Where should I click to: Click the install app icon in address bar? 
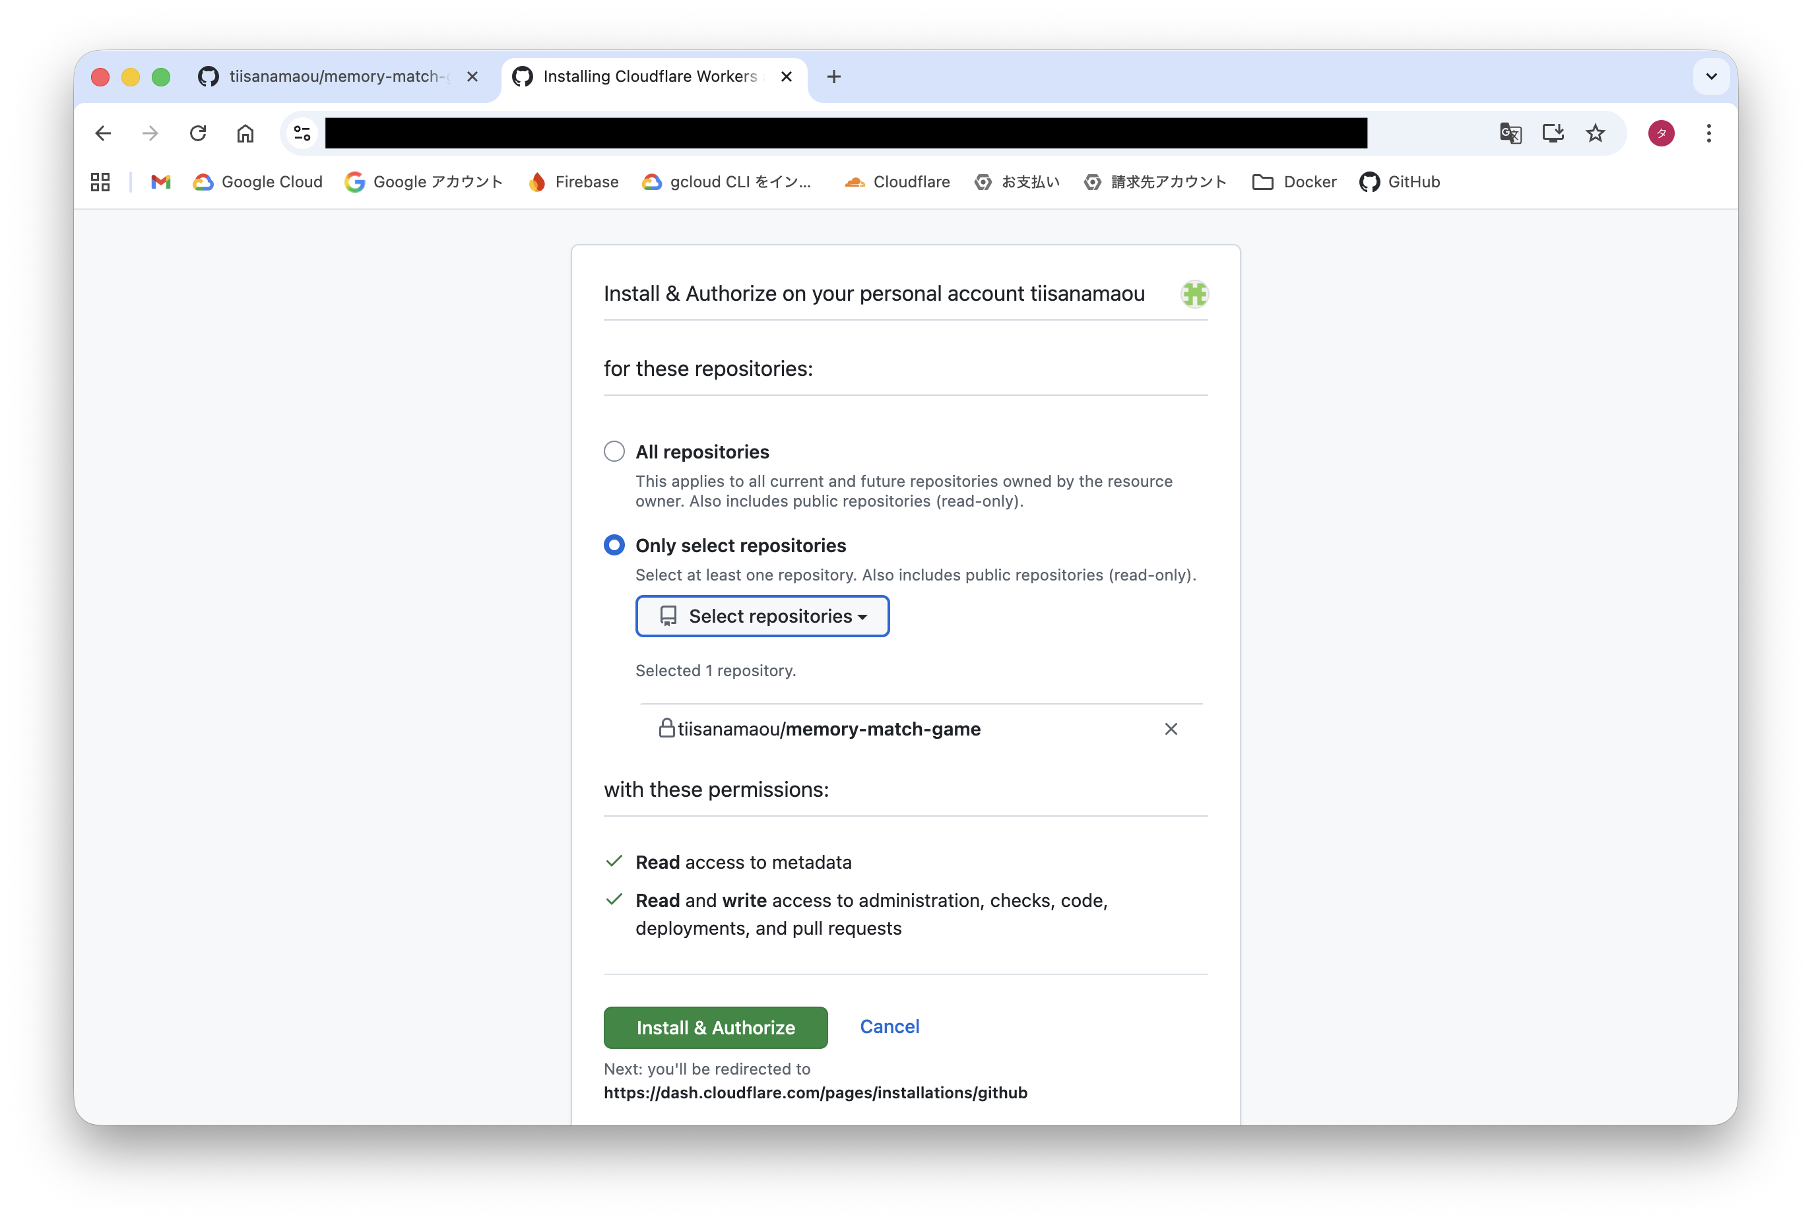[1553, 133]
